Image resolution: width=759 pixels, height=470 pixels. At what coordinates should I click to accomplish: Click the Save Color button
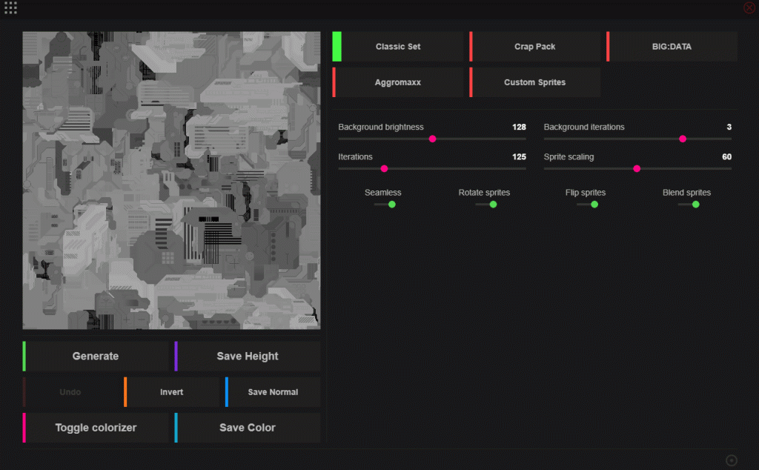[248, 428]
